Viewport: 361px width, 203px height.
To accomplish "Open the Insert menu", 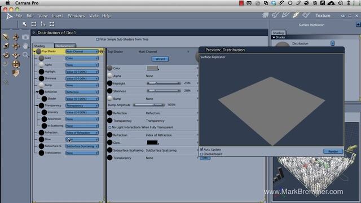I will 58,16.
